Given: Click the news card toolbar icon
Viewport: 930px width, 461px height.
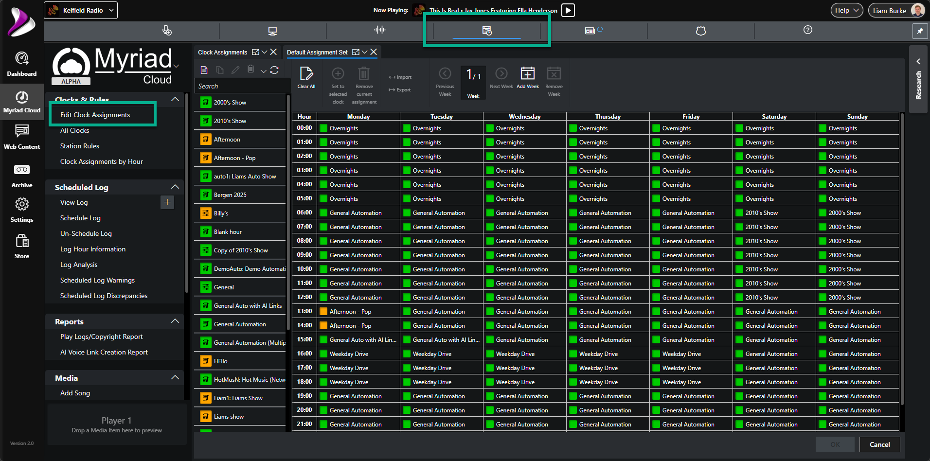Looking at the screenshot, I should 590,31.
